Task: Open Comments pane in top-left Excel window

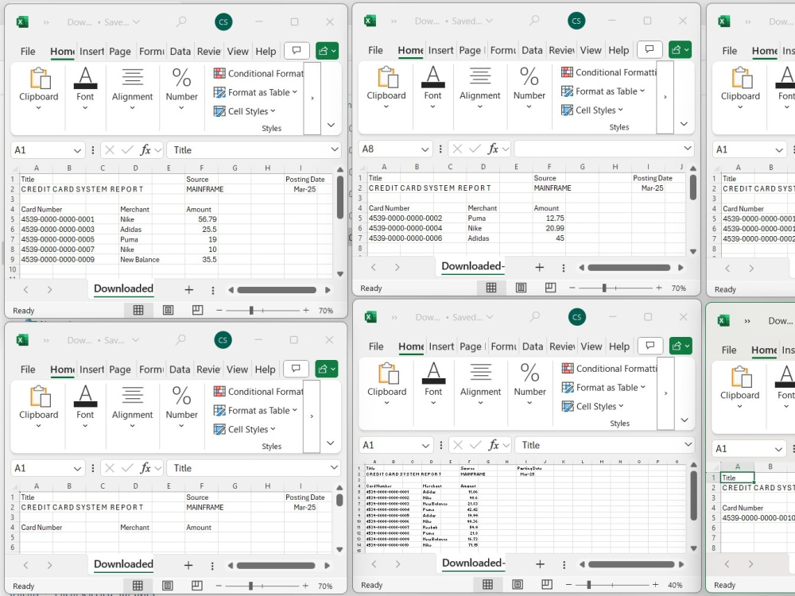Action: (x=297, y=51)
